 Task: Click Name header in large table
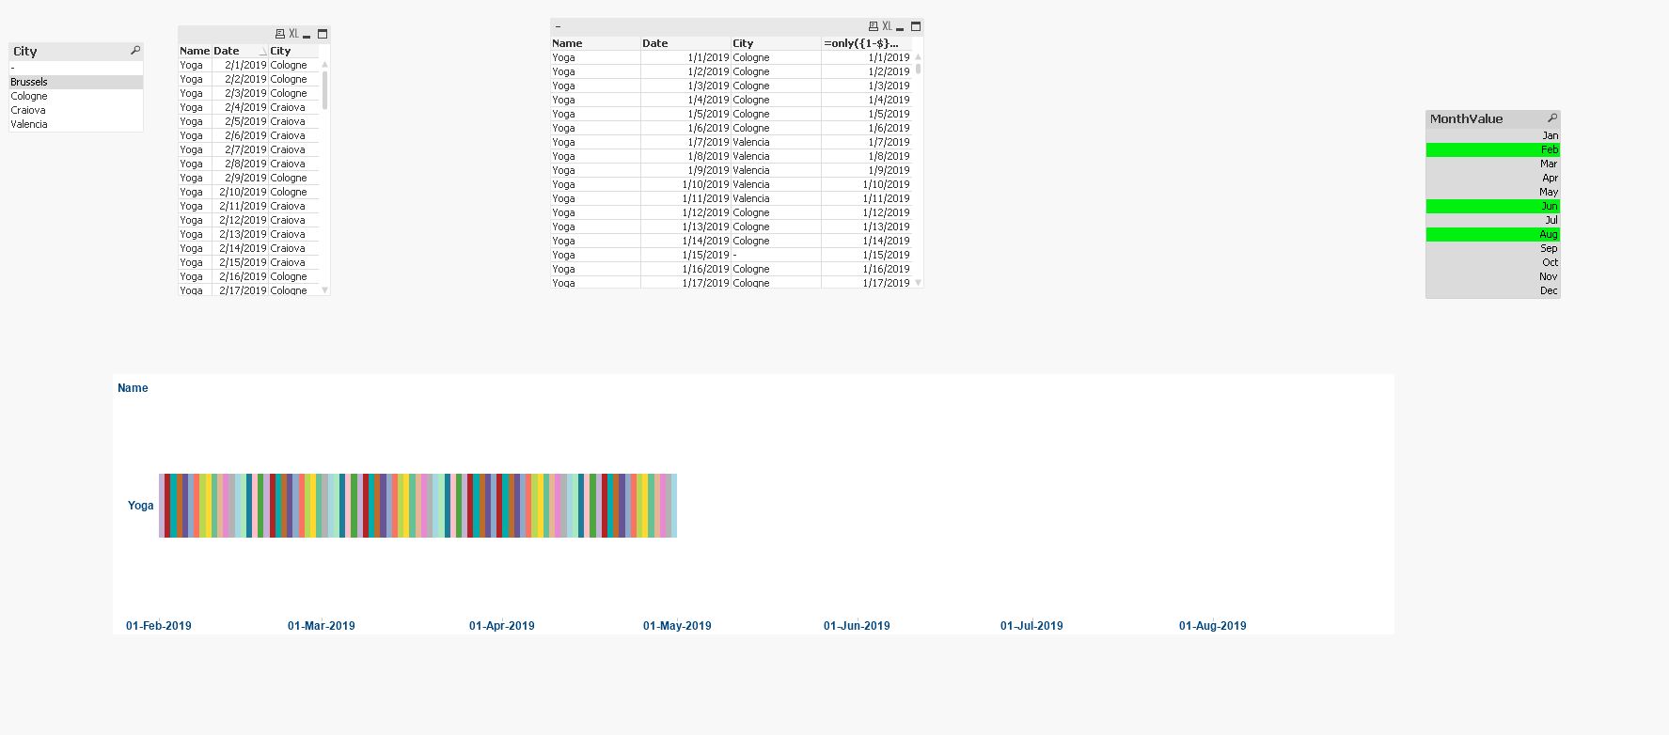595,43
